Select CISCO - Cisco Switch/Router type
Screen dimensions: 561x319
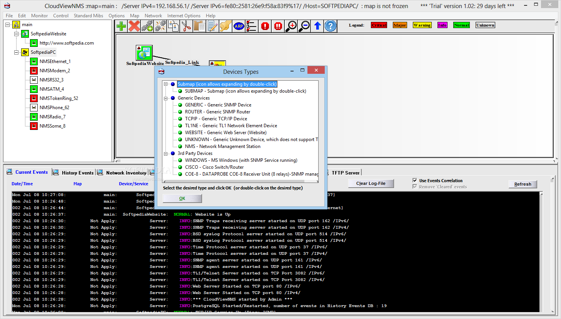click(x=214, y=167)
